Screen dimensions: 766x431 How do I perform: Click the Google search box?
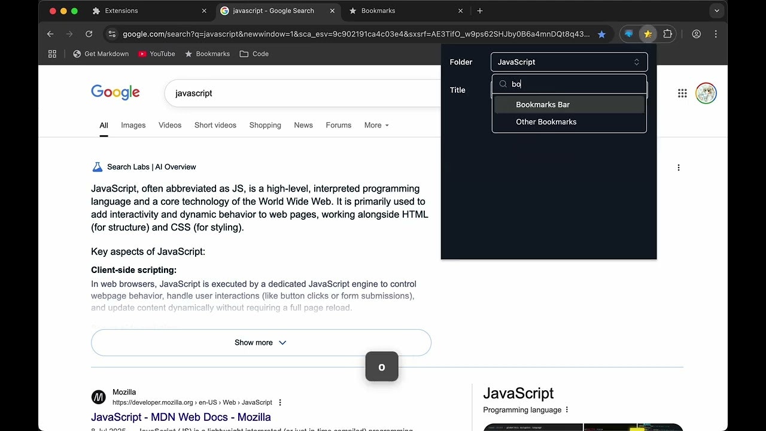coord(302,93)
